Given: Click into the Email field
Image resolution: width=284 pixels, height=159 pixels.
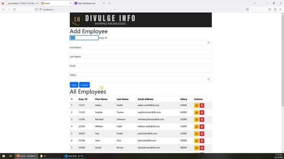Looking at the screenshot, I should [141, 70].
